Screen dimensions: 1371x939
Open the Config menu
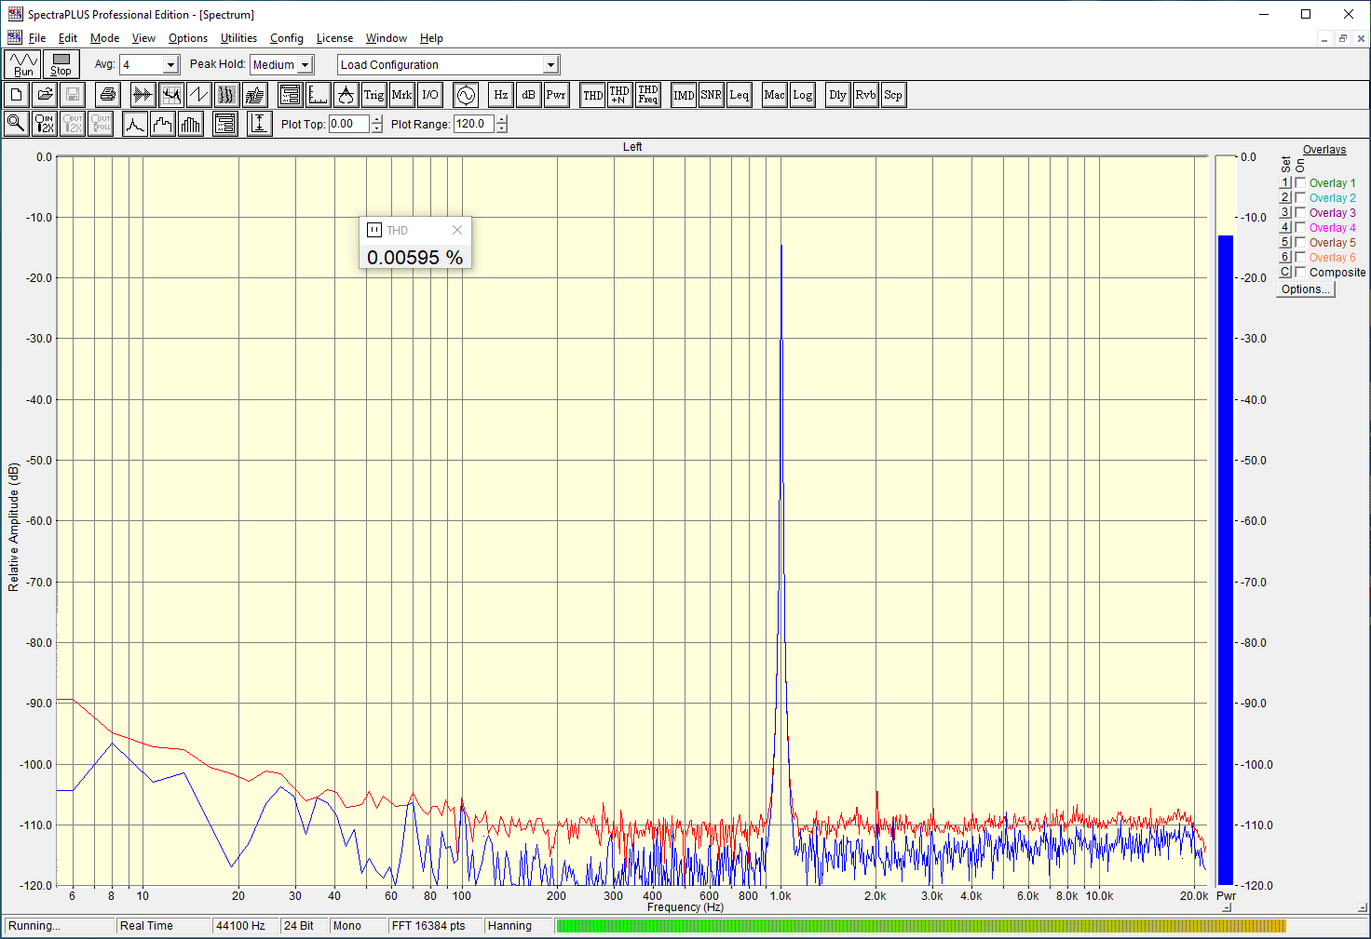(287, 38)
